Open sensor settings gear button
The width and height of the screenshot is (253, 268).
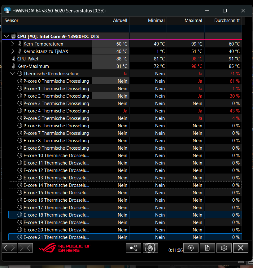click(x=224, y=248)
